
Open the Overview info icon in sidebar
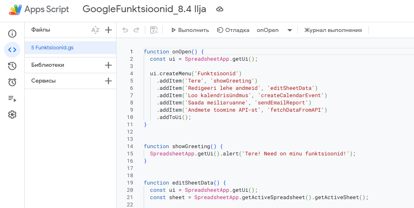pyautogui.click(x=12, y=34)
